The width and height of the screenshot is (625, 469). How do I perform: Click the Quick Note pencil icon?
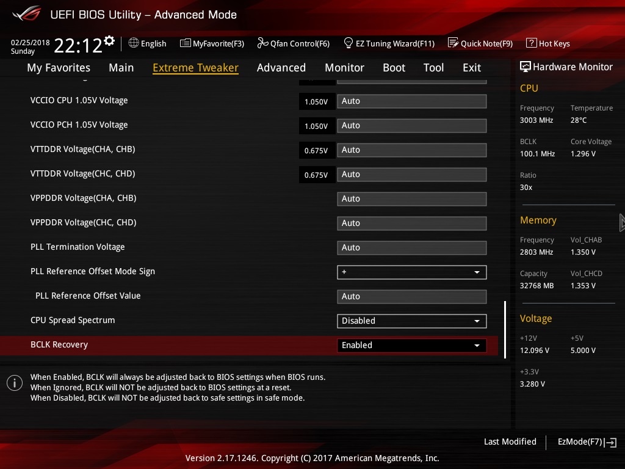click(x=453, y=43)
